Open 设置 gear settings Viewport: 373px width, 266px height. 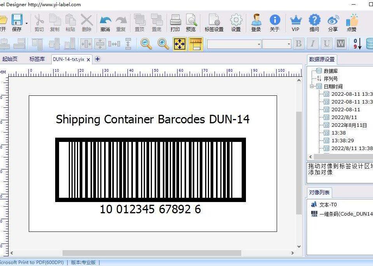[x=236, y=20]
